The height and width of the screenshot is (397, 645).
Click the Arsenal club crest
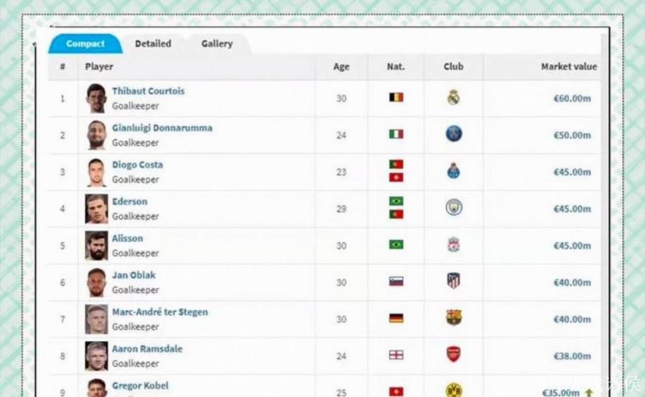[x=453, y=355]
